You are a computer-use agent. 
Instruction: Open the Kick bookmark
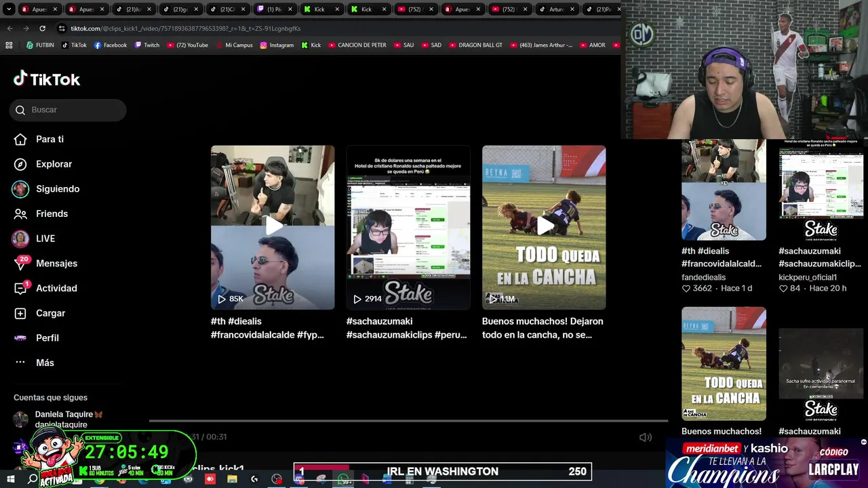click(311, 45)
